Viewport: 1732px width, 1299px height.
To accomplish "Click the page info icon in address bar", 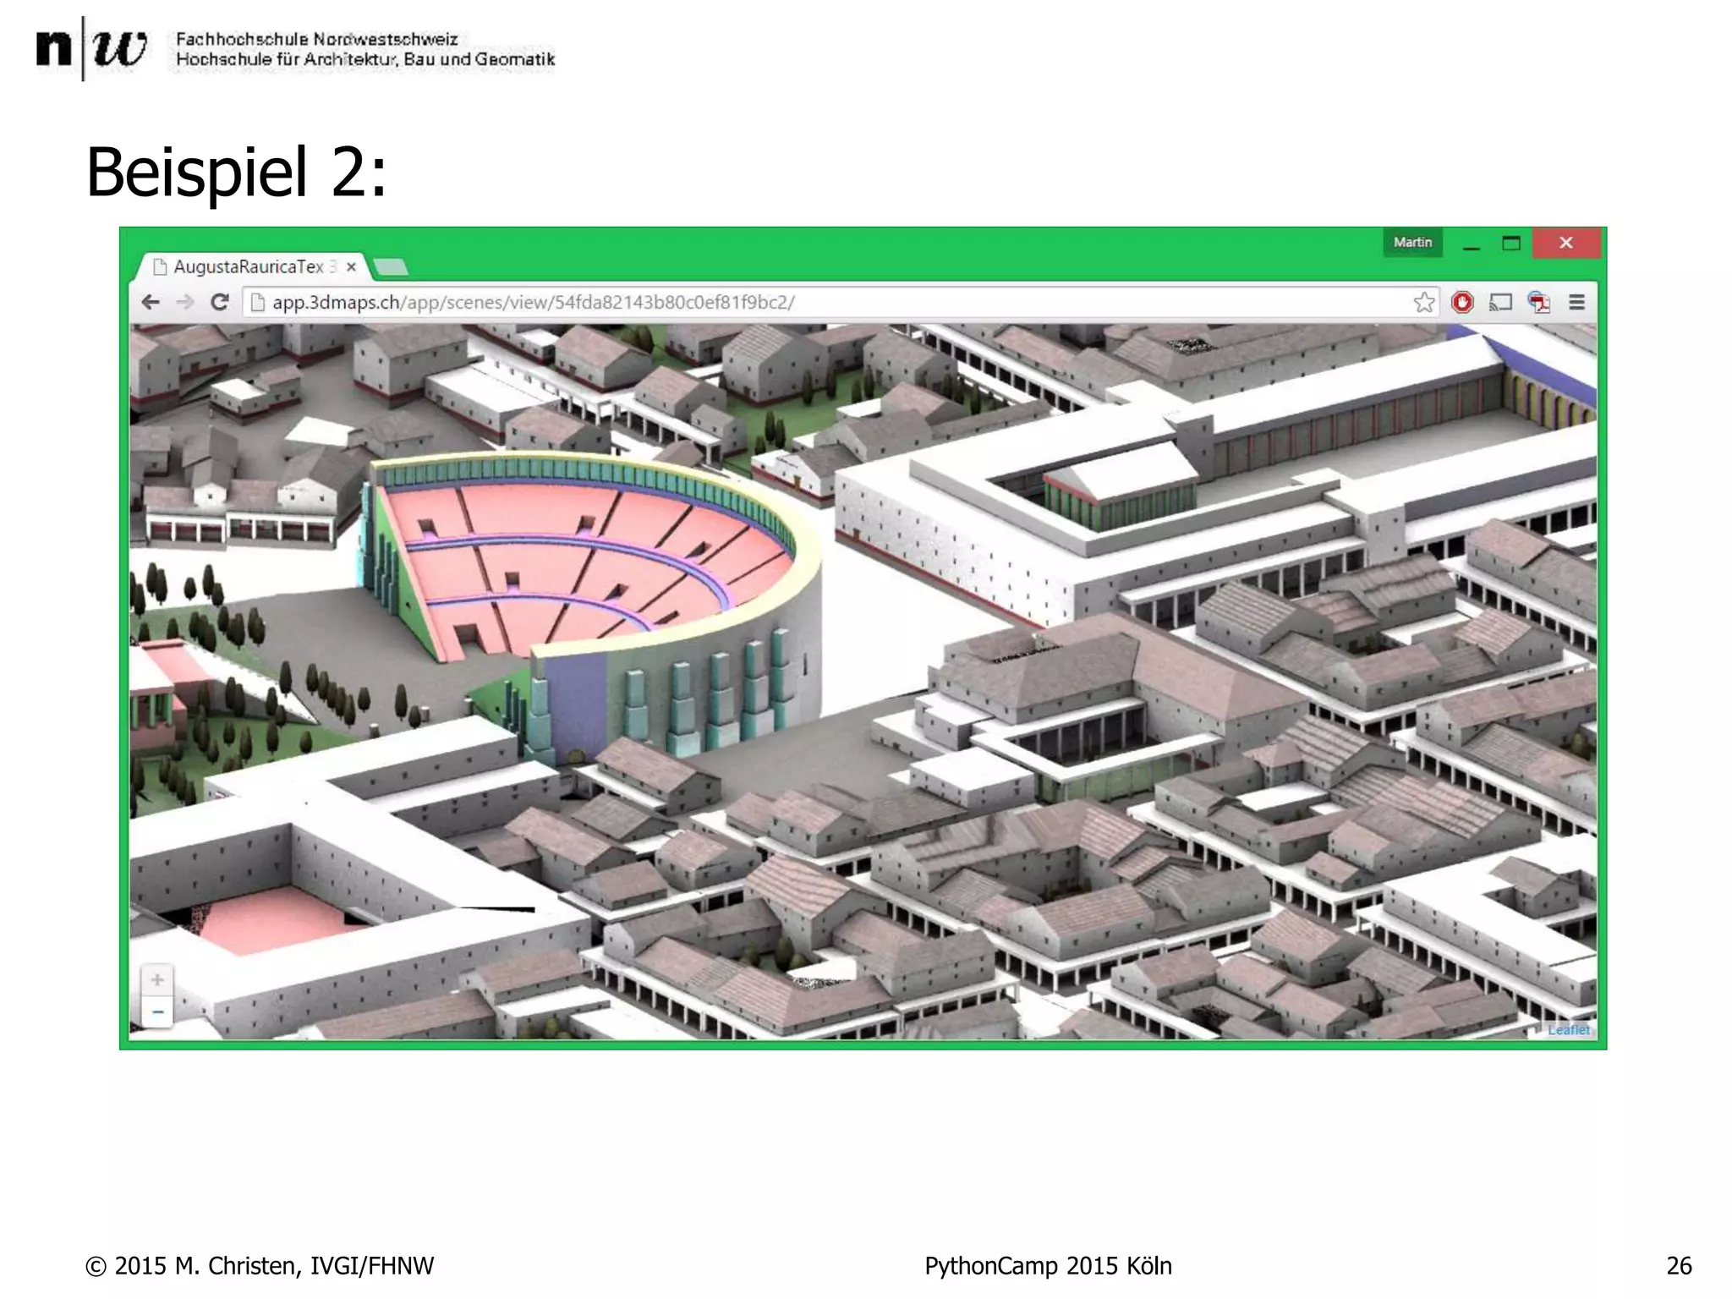I will pyautogui.click(x=258, y=303).
